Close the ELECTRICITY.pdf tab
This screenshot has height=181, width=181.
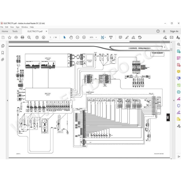coord(46,31)
